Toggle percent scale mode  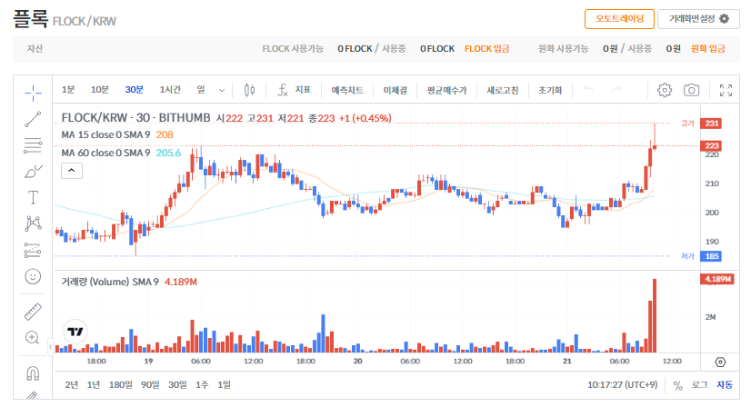click(x=677, y=385)
